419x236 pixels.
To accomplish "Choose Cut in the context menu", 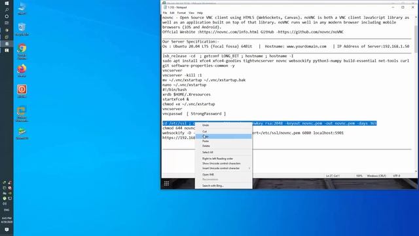I will coord(224,131).
